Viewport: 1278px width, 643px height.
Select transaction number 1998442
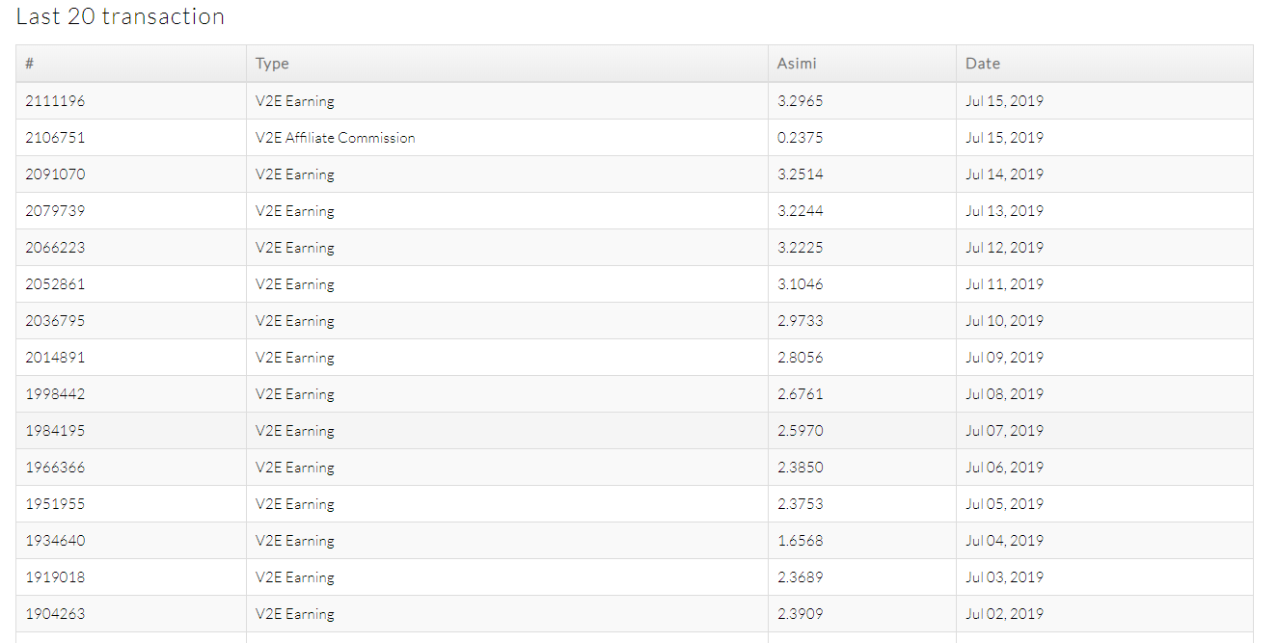[55, 394]
